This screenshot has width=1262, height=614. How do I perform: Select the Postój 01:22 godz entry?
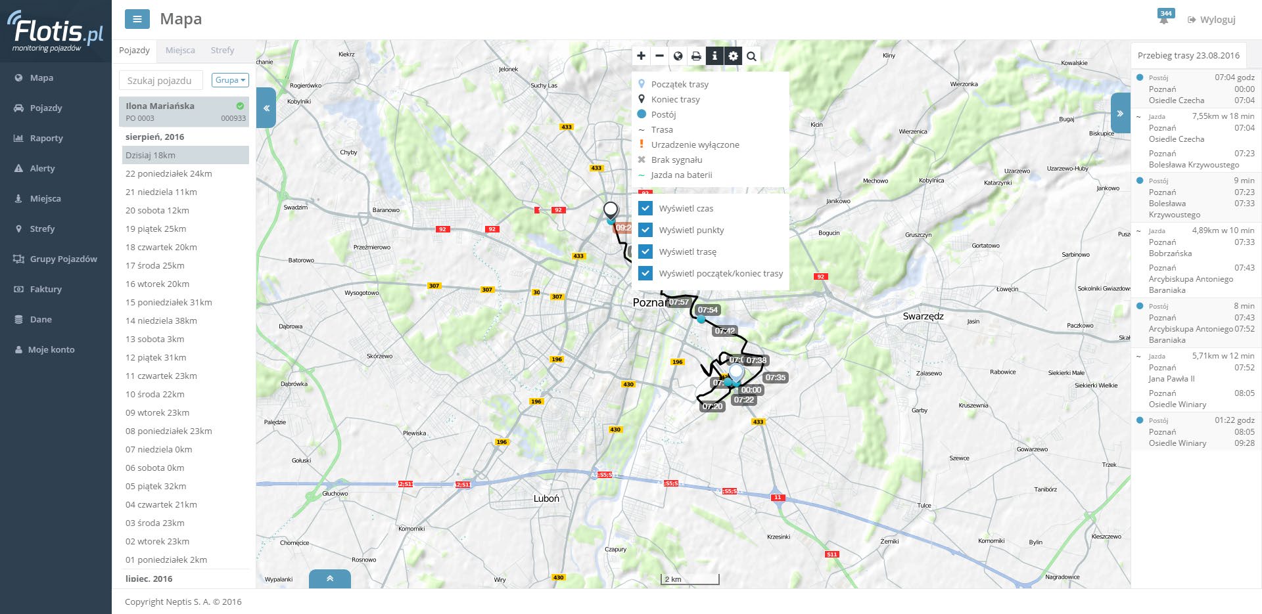click(x=1196, y=431)
